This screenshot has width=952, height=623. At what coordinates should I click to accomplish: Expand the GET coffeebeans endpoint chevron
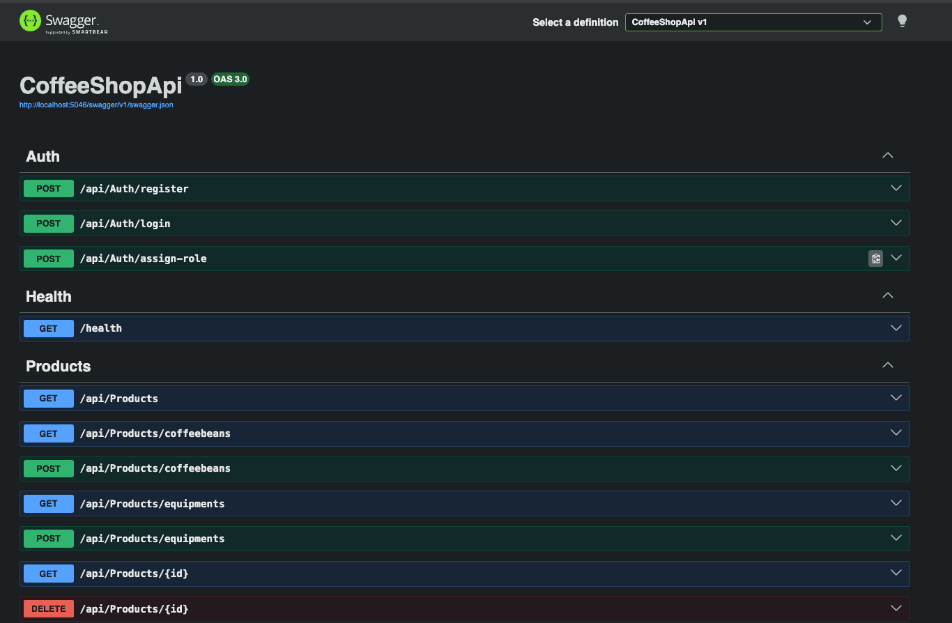pyautogui.click(x=896, y=433)
